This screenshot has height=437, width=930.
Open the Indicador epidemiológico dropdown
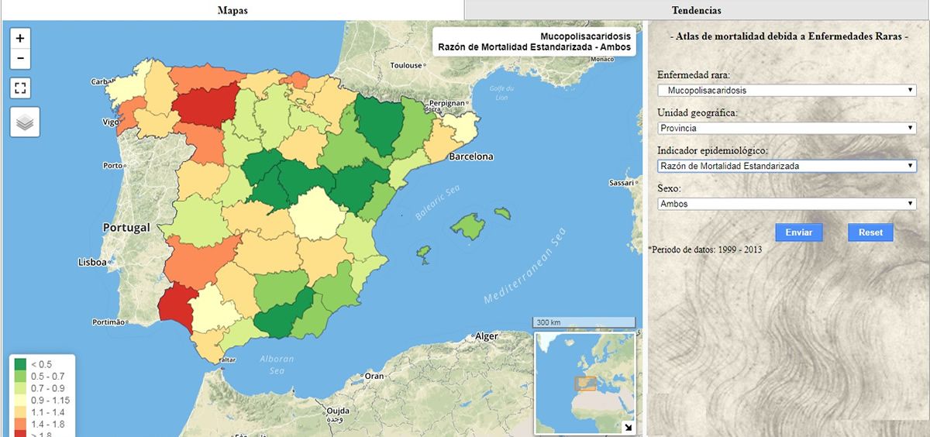[787, 166]
